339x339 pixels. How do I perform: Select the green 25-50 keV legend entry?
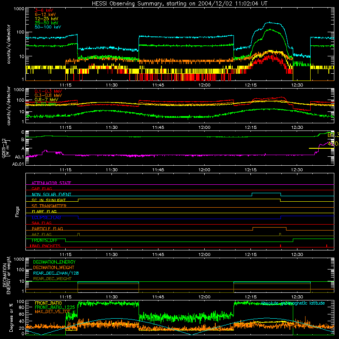click(x=47, y=23)
